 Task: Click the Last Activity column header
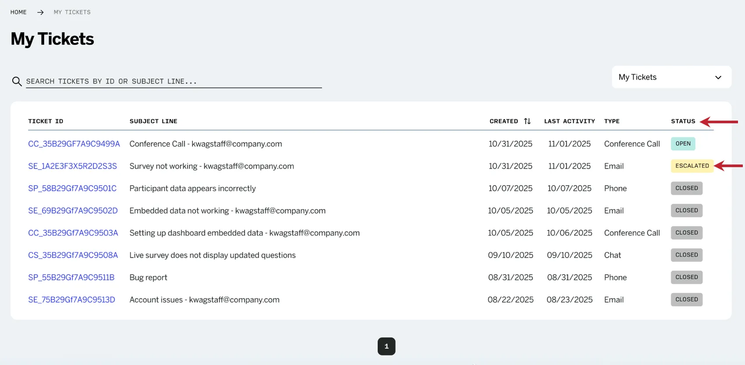(569, 121)
